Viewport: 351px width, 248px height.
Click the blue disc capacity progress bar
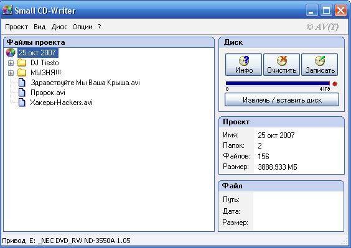pos(278,83)
